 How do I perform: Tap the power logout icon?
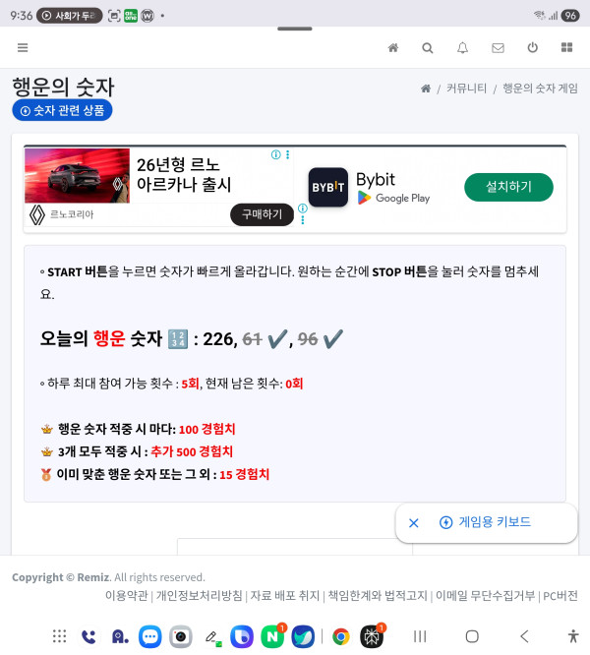coord(532,47)
